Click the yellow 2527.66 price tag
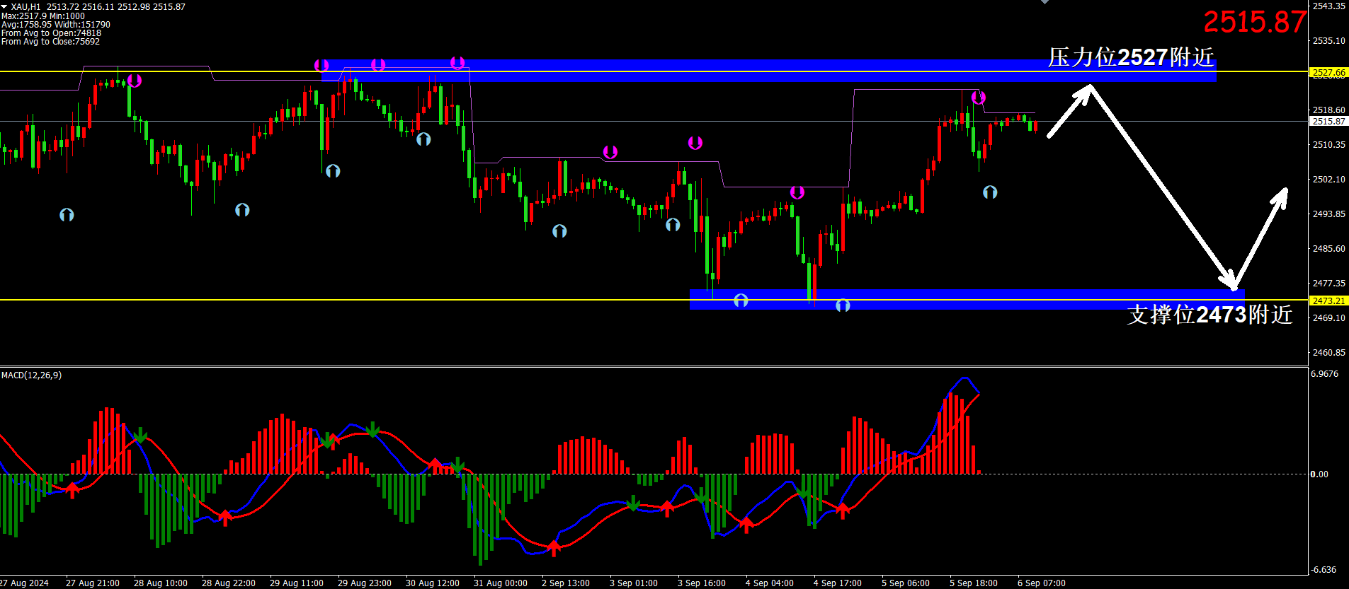Screen dimensions: 1349x589 pos(1328,72)
